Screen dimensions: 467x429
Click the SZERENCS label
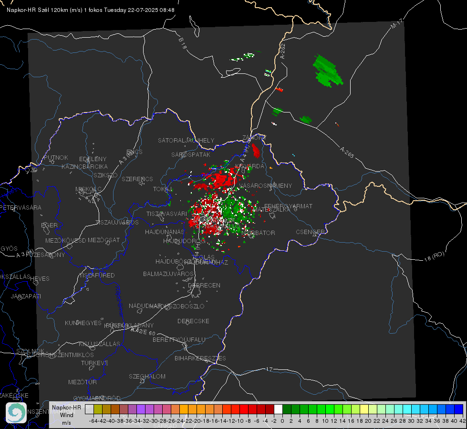coord(137,179)
